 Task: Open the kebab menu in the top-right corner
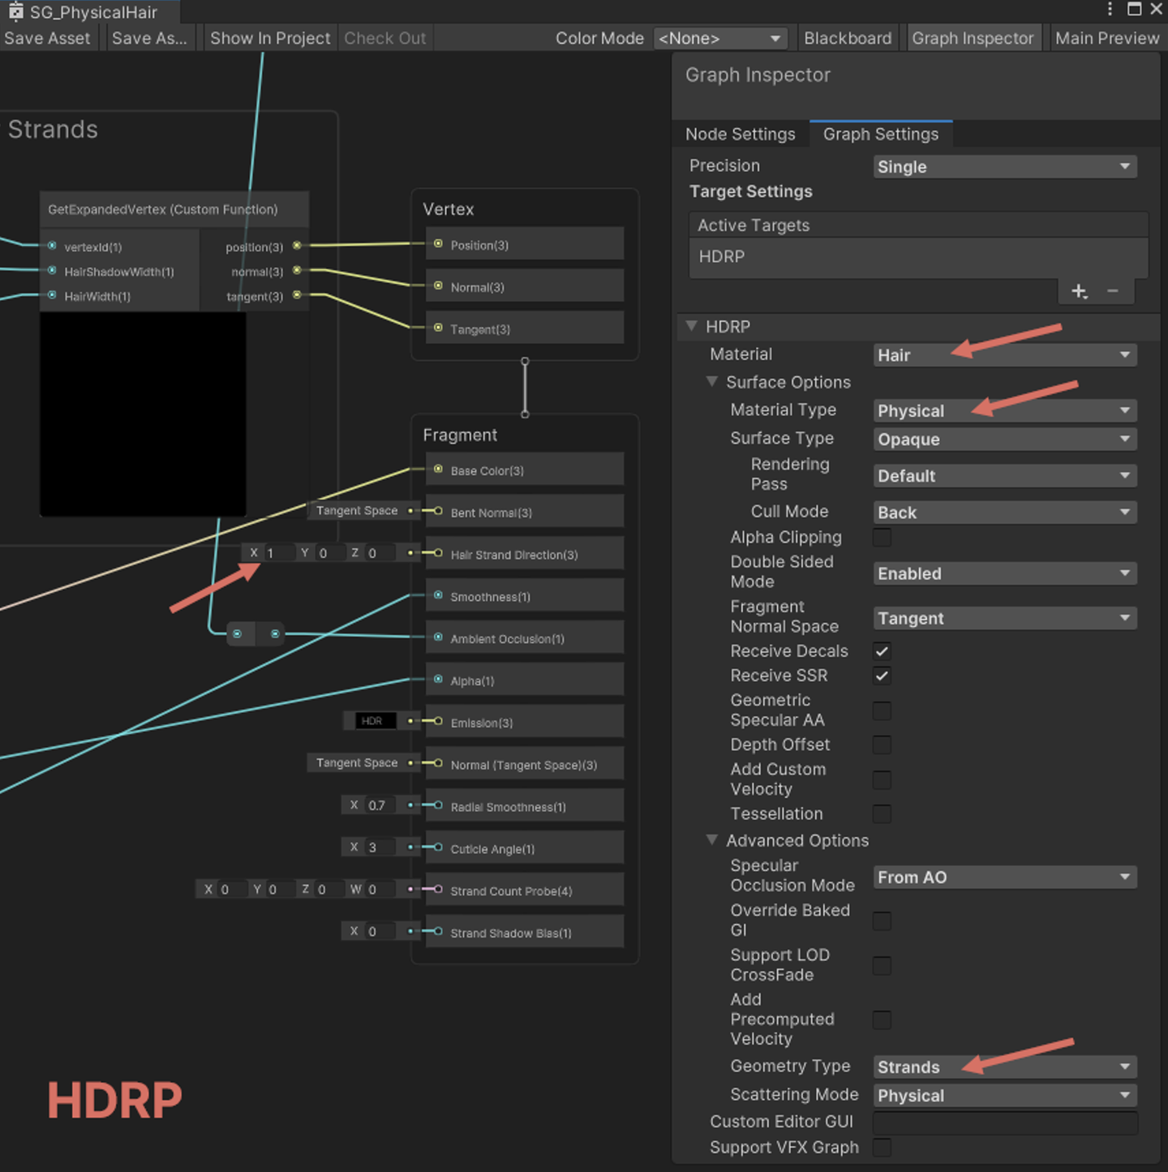[x=1110, y=9]
